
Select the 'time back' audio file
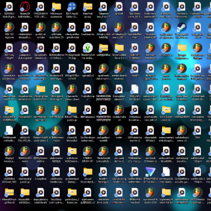point(103,192)
